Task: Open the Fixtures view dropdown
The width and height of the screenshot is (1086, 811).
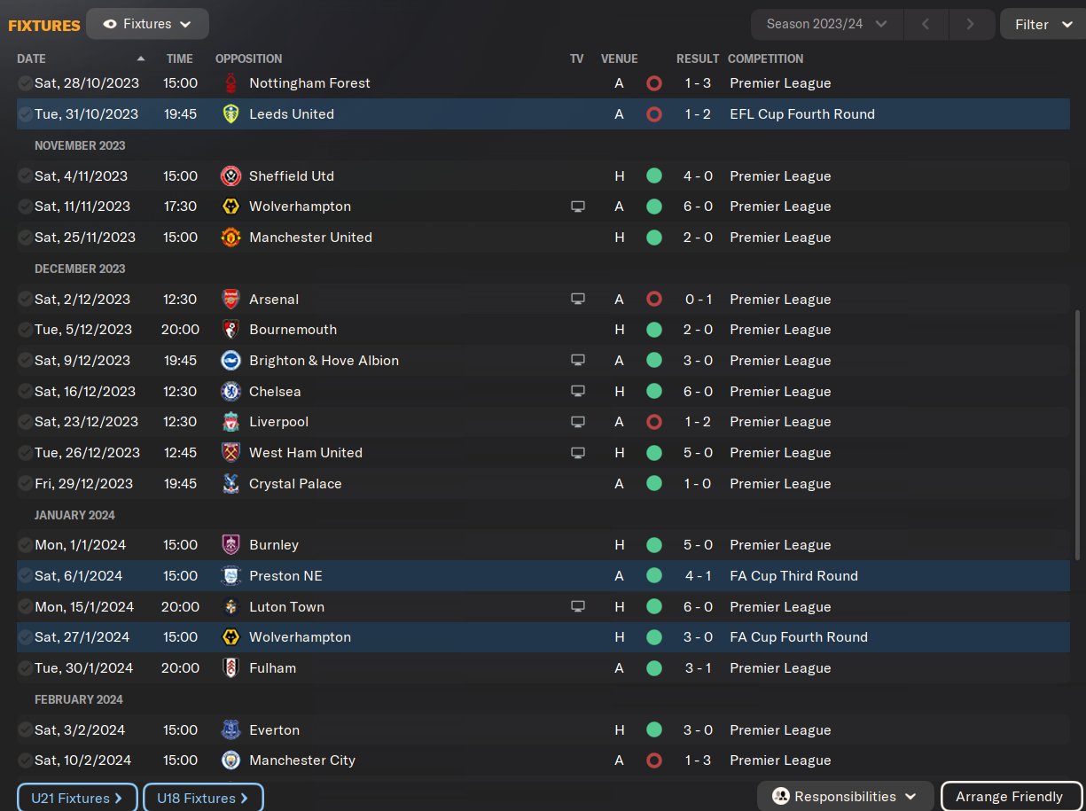Action: (148, 24)
